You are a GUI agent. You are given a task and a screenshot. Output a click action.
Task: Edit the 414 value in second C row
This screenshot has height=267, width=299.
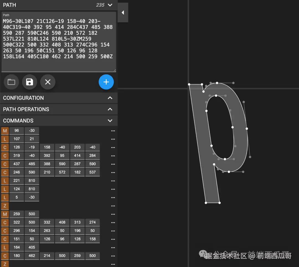[77, 155]
